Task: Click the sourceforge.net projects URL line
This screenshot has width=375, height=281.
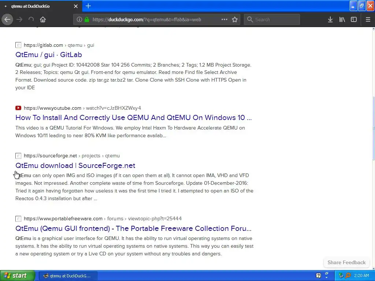Action: pyautogui.click(x=72, y=156)
